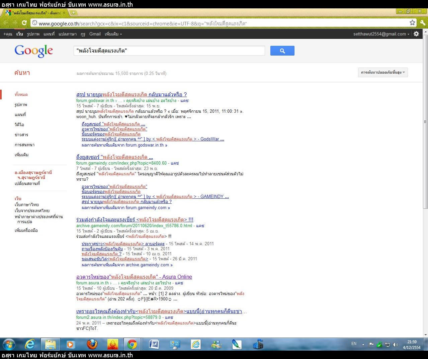Open Google options gear icon
This screenshot has width=428, height=359.
pos(416,34)
